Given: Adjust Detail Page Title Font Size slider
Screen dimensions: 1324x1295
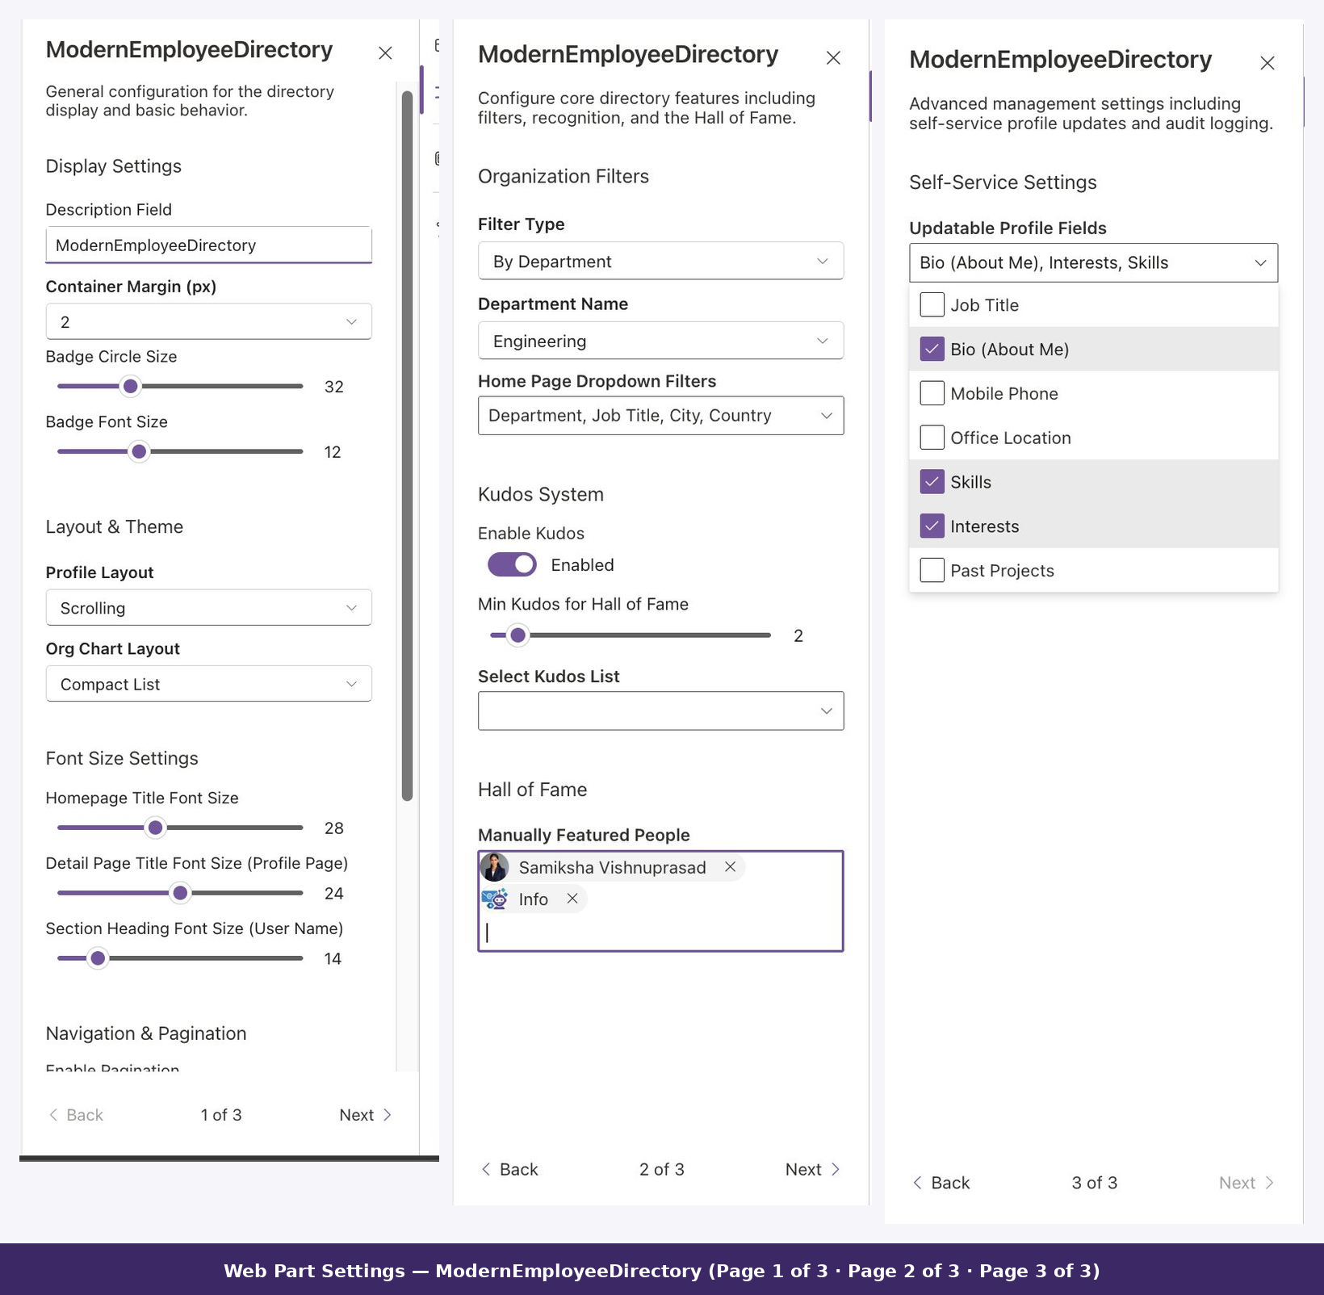Looking at the screenshot, I should click(180, 893).
